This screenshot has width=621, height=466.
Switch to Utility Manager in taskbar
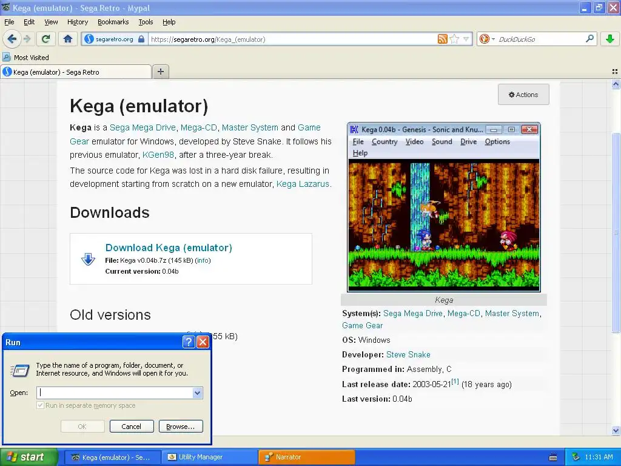pos(209,458)
